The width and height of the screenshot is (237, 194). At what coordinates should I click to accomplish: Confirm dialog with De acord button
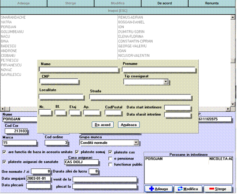tap(102, 124)
